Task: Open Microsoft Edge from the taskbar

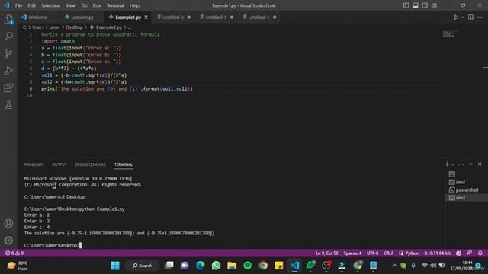Action: point(201,266)
